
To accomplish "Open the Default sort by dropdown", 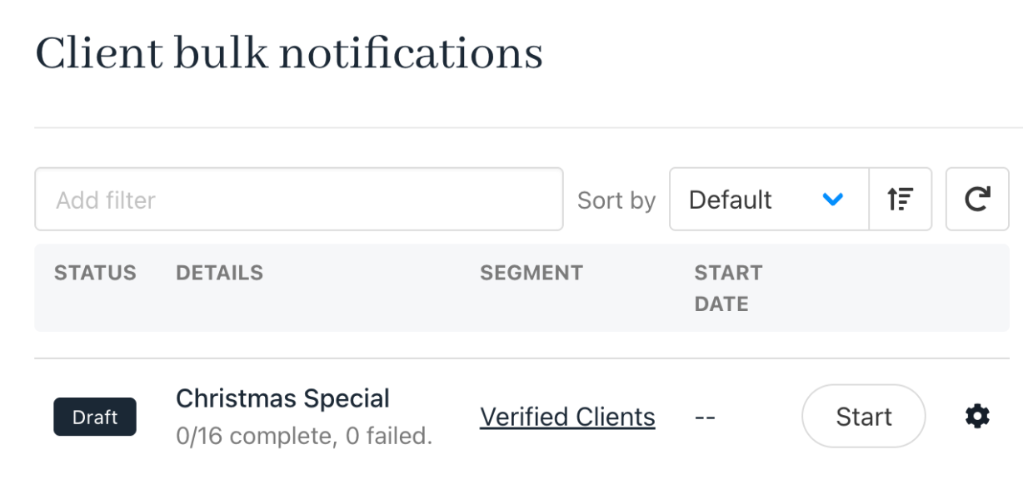I will (x=769, y=199).
